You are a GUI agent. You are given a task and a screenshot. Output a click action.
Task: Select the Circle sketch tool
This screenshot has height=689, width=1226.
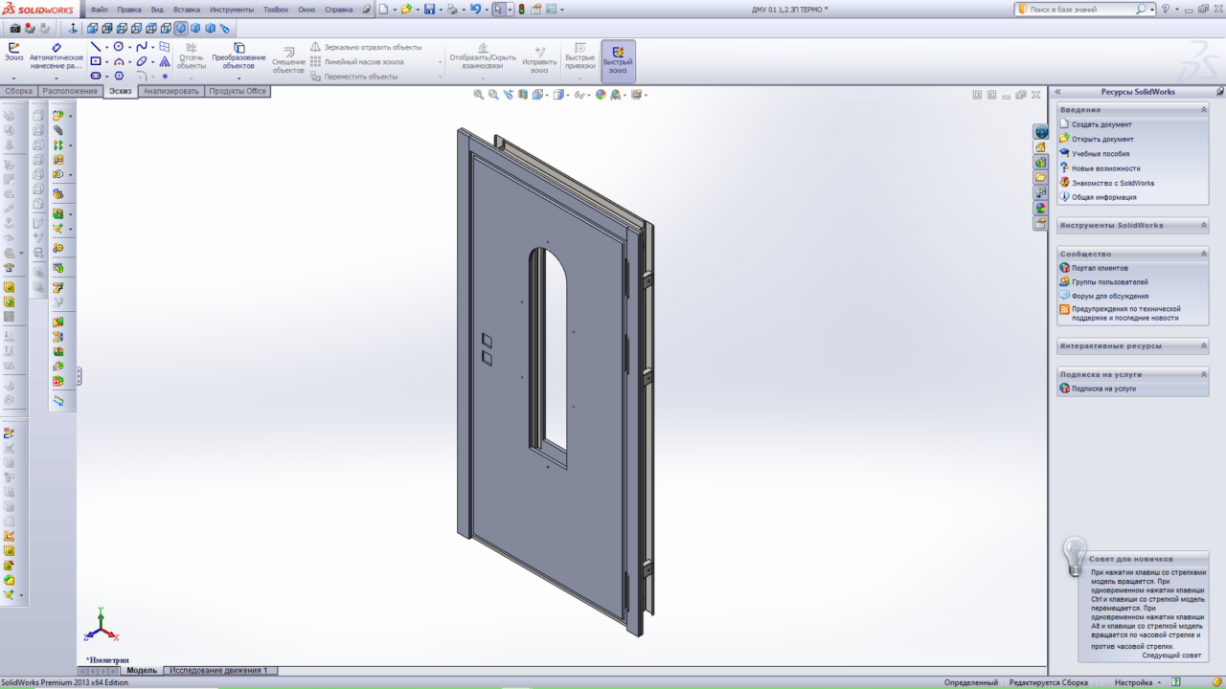click(119, 47)
